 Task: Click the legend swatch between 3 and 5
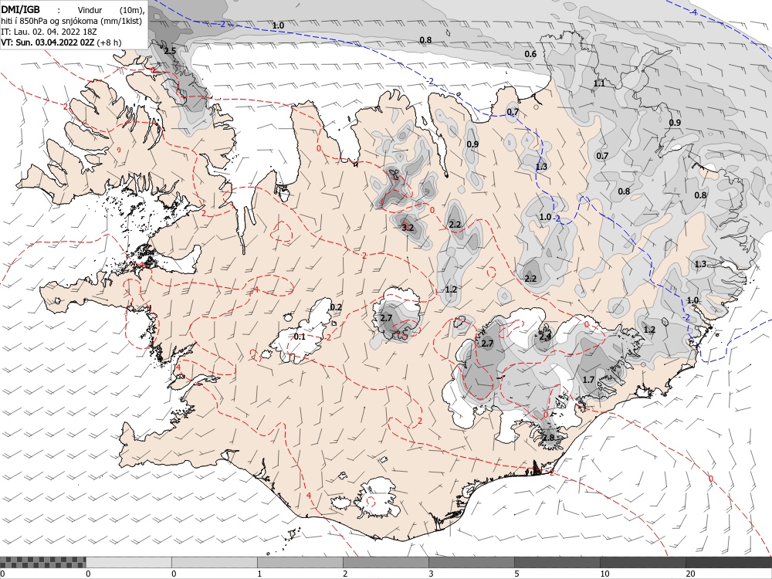471,562
